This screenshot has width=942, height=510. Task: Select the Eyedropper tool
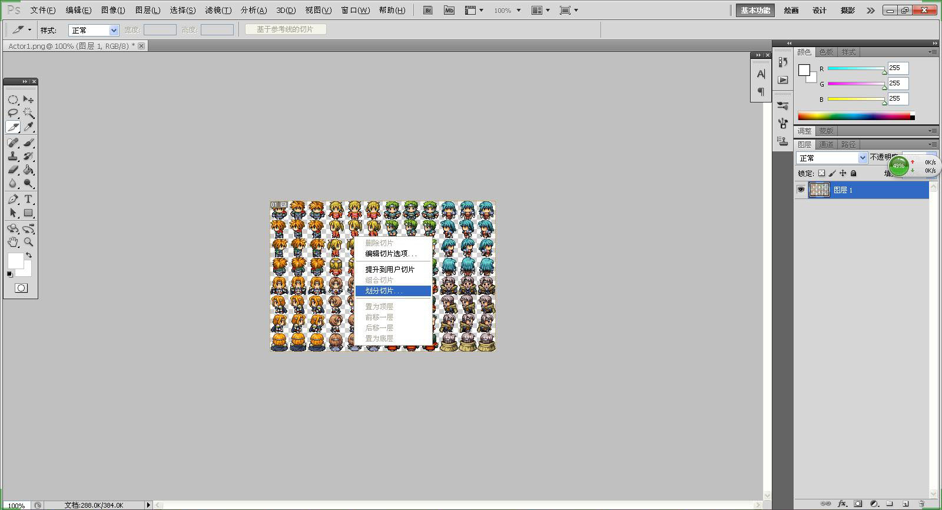(x=28, y=127)
